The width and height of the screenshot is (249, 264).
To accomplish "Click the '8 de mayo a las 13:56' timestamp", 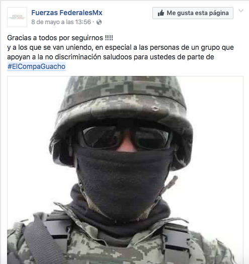I will click(x=61, y=22).
